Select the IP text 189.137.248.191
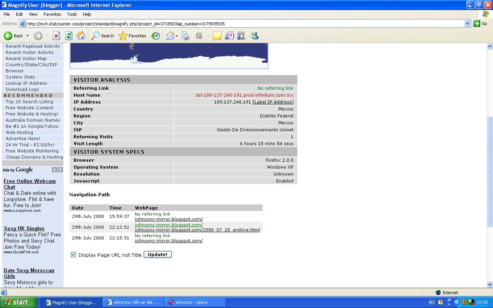The image size is (493, 308). 233,102
